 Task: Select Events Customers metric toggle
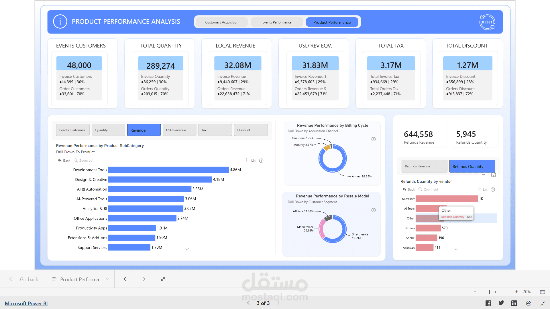coord(72,130)
